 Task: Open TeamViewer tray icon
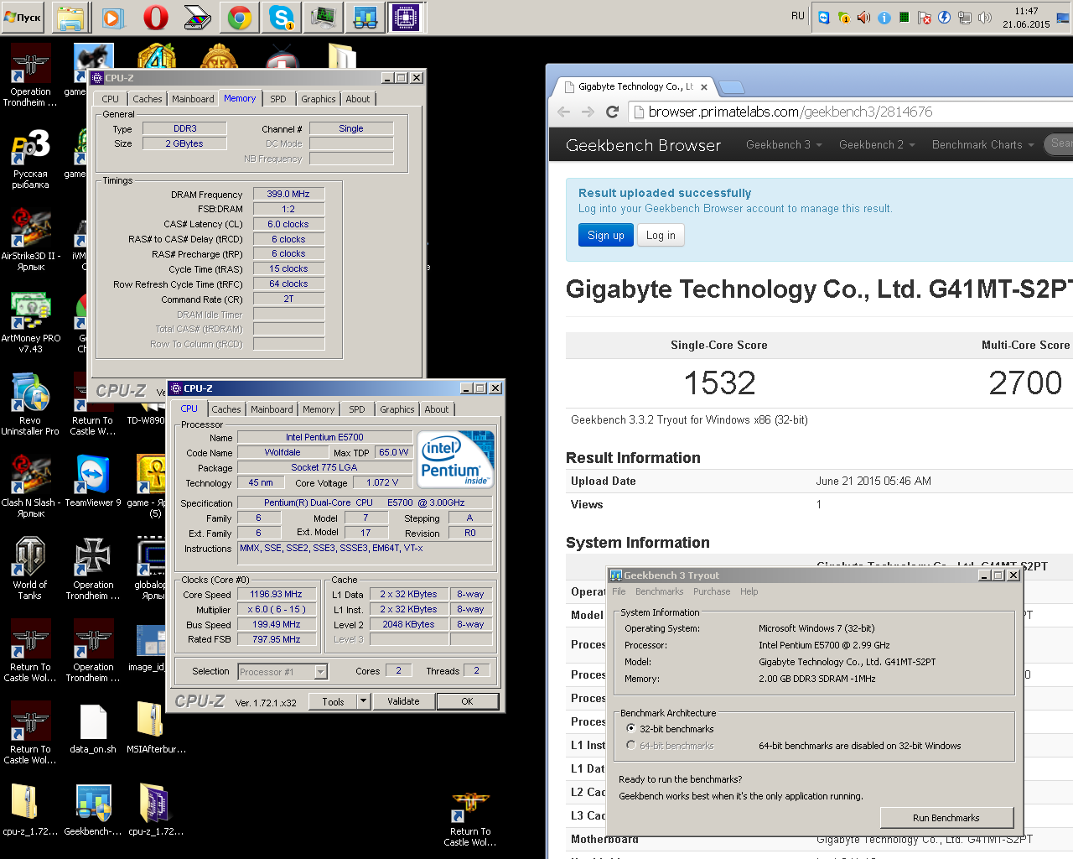click(x=824, y=17)
